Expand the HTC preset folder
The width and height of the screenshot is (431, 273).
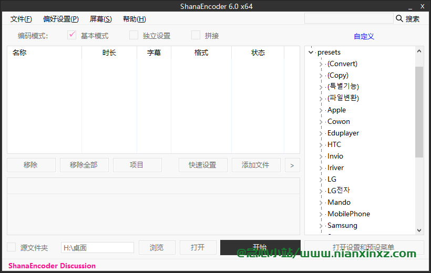(x=321, y=145)
